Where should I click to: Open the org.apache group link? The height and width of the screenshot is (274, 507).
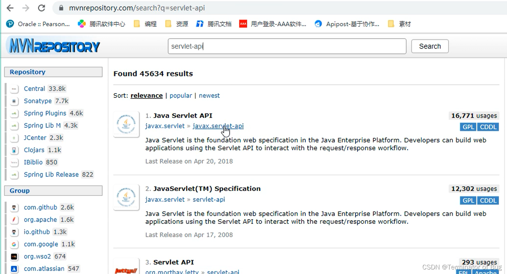pyautogui.click(x=40, y=220)
